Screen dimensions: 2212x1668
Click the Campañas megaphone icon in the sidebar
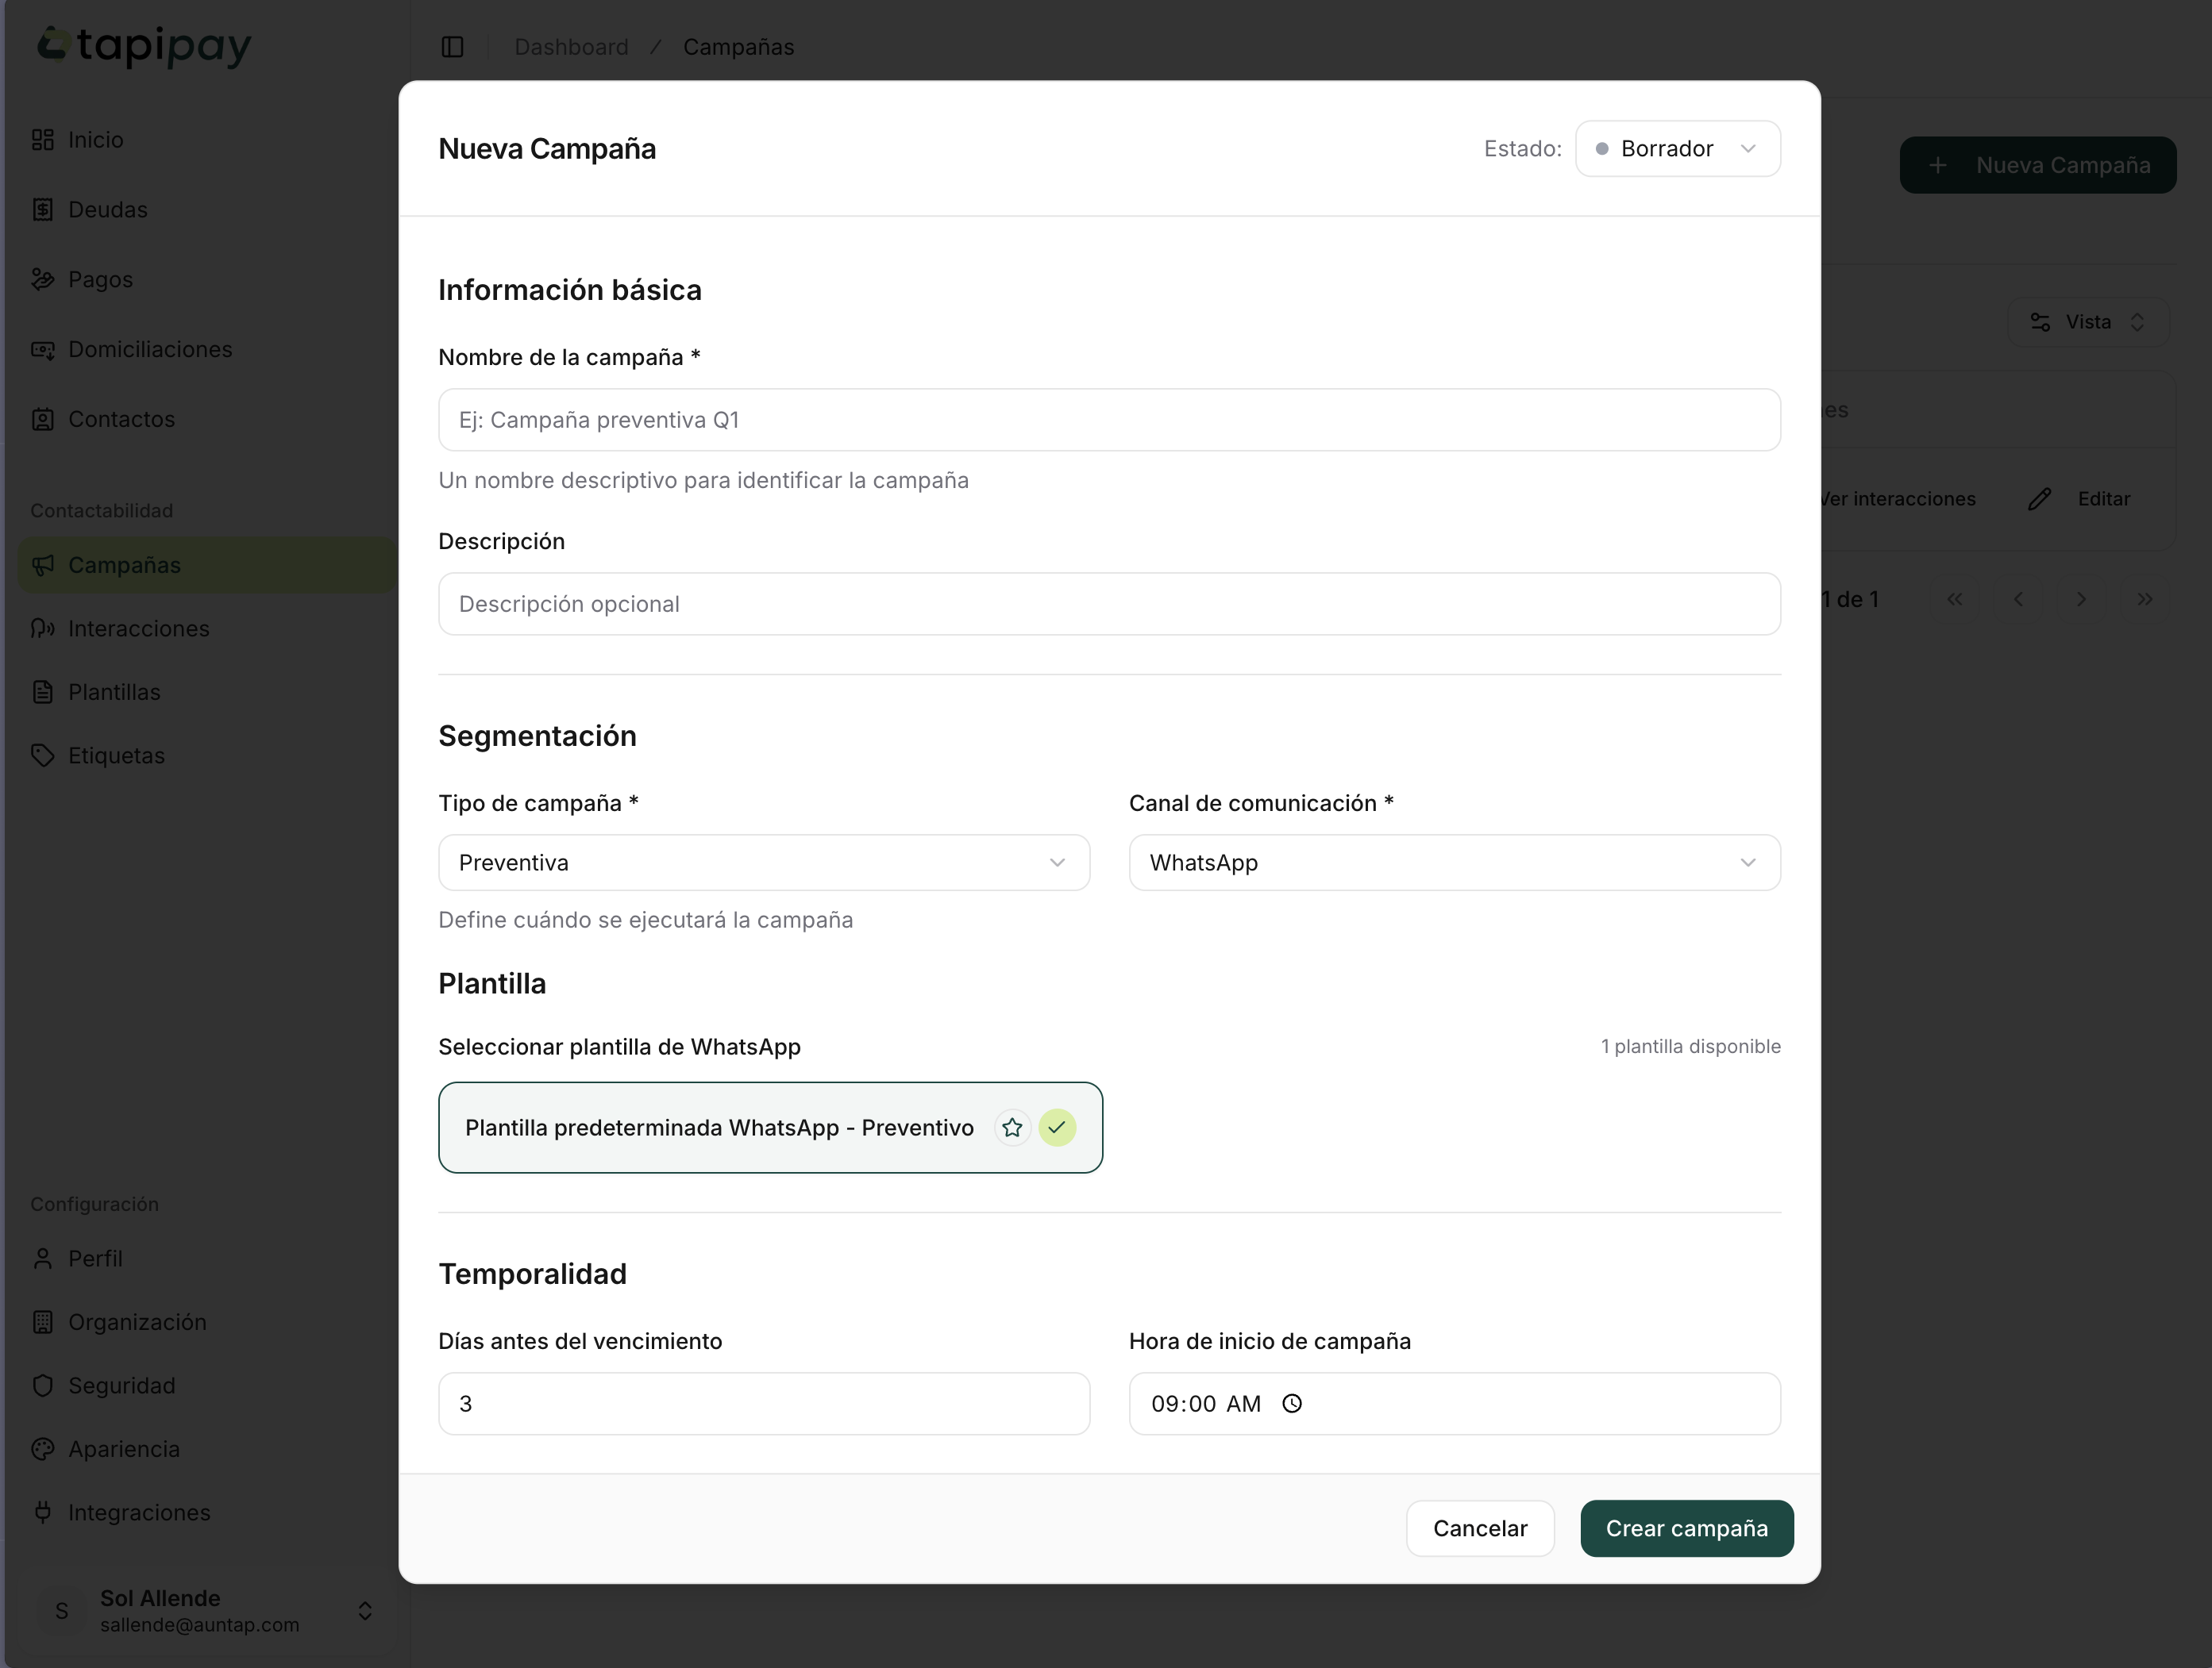pyautogui.click(x=42, y=565)
